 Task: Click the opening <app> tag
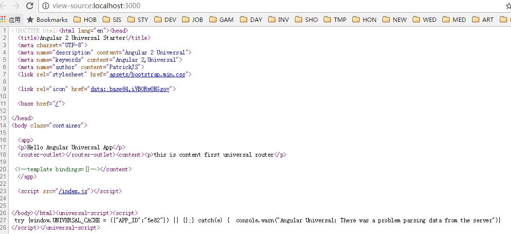coord(25,140)
